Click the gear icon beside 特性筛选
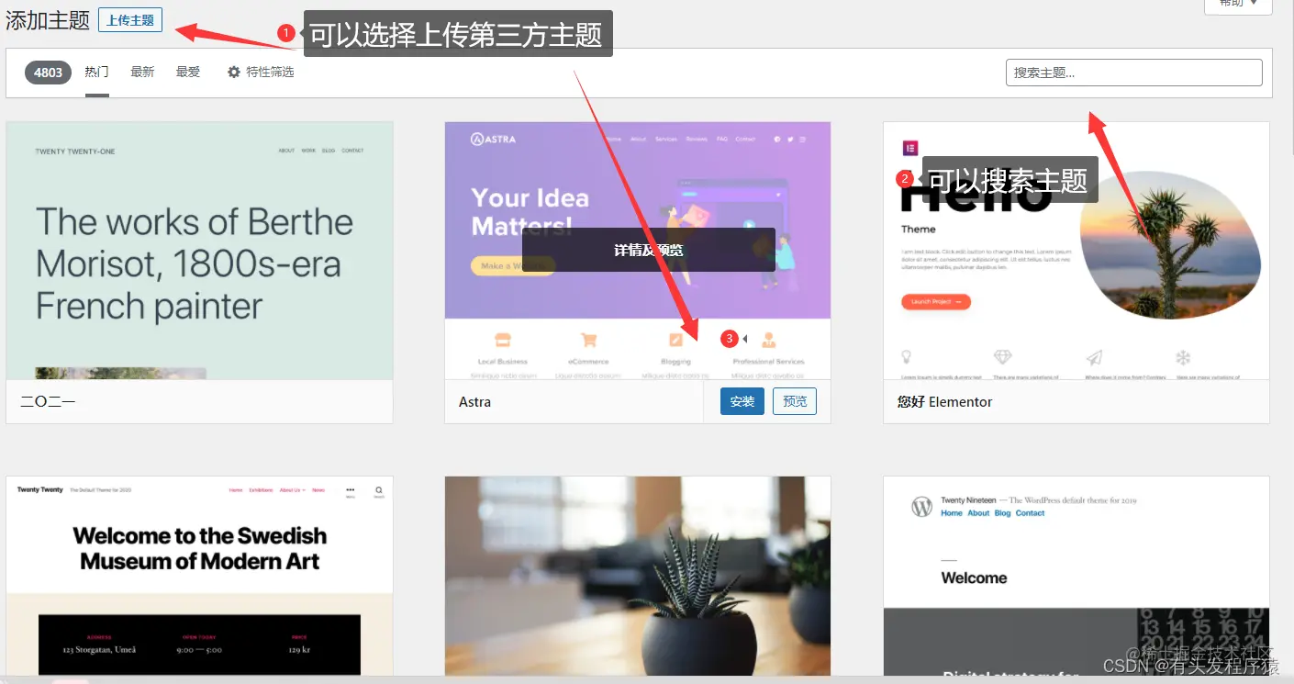This screenshot has height=684, width=1294. click(x=234, y=72)
